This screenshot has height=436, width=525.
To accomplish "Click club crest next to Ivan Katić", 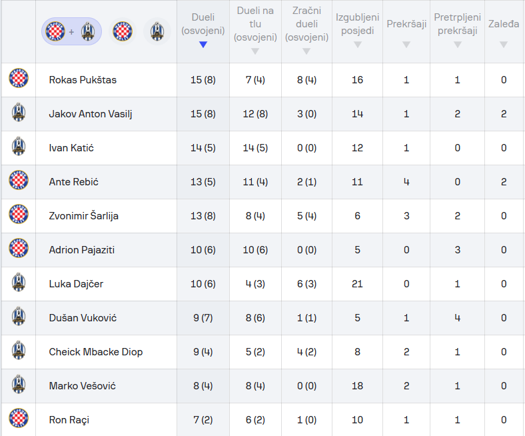I will click(19, 148).
